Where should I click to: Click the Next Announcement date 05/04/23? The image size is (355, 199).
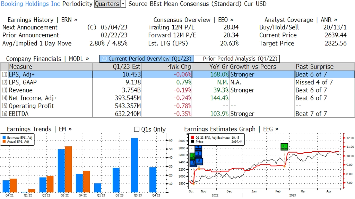coord(114,27)
